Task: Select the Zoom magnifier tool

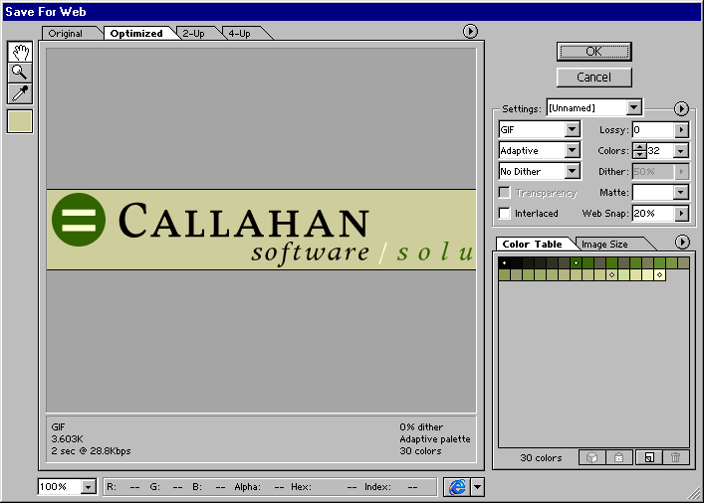Action: [x=20, y=73]
